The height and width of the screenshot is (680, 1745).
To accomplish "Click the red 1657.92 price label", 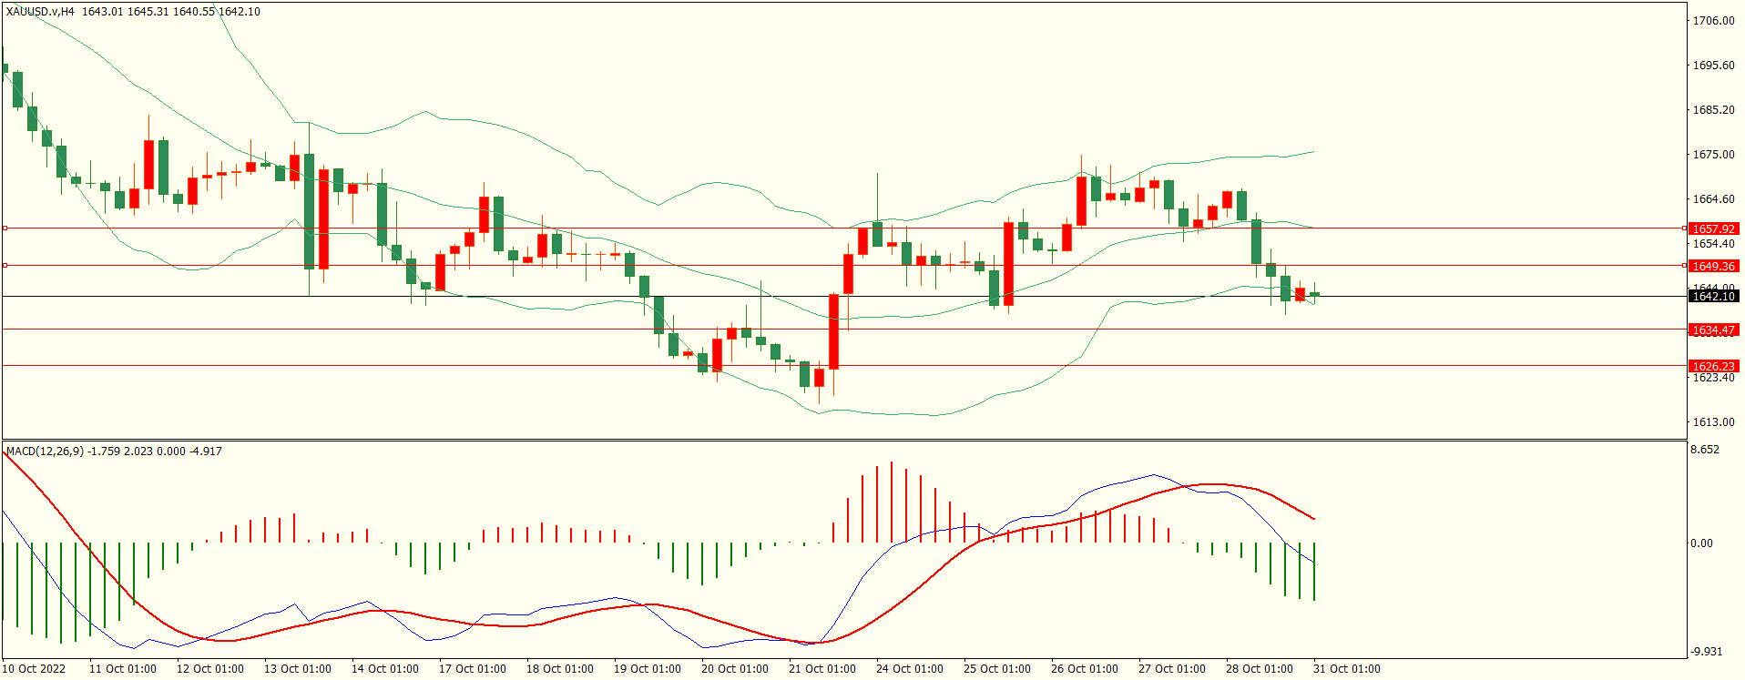I will [1713, 229].
